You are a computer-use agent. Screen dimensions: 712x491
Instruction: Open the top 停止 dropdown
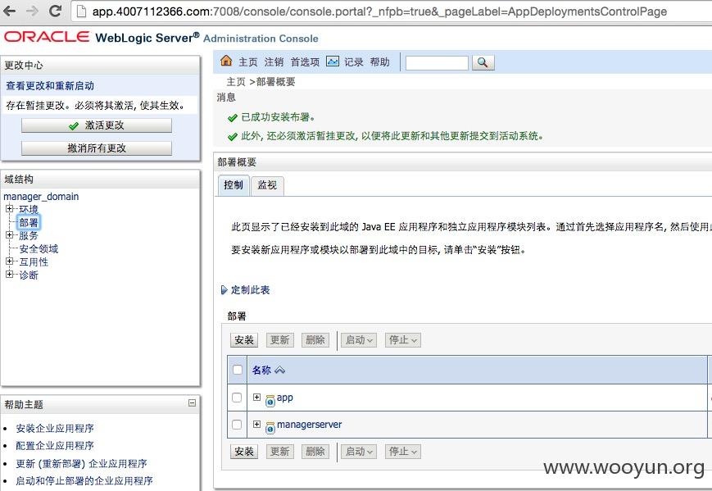403,339
